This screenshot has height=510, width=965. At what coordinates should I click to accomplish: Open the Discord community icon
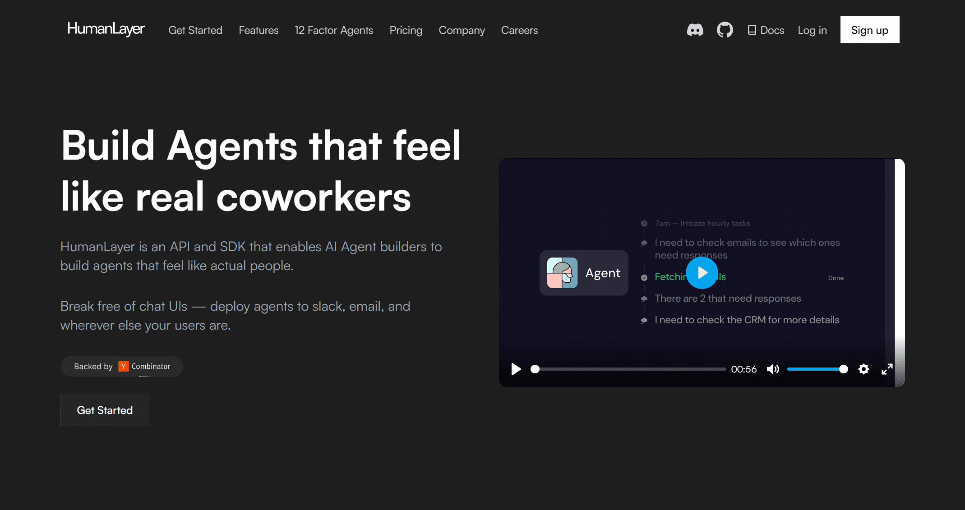tap(695, 30)
